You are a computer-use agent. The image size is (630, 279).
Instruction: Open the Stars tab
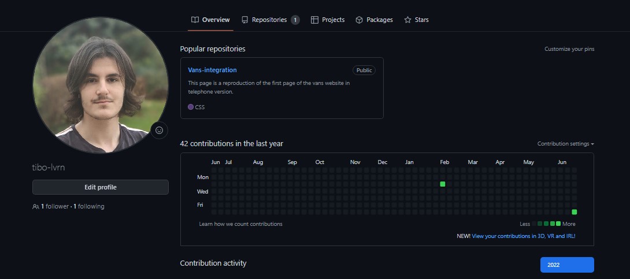(421, 20)
